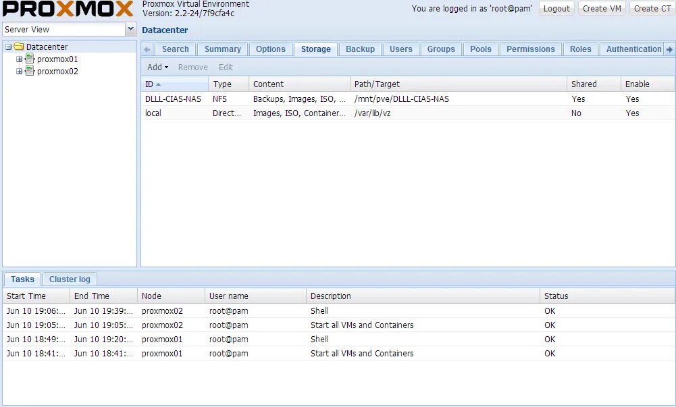Select the local storage row

point(408,113)
